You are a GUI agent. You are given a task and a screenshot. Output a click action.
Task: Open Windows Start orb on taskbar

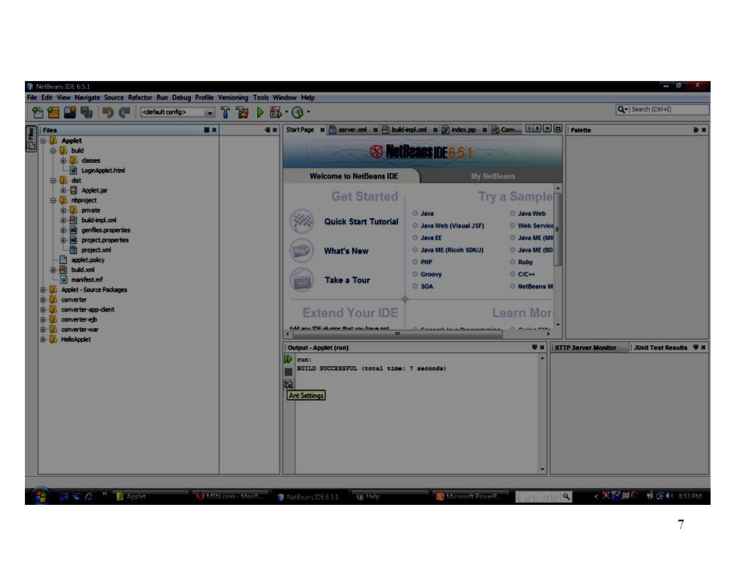pyautogui.click(x=41, y=496)
